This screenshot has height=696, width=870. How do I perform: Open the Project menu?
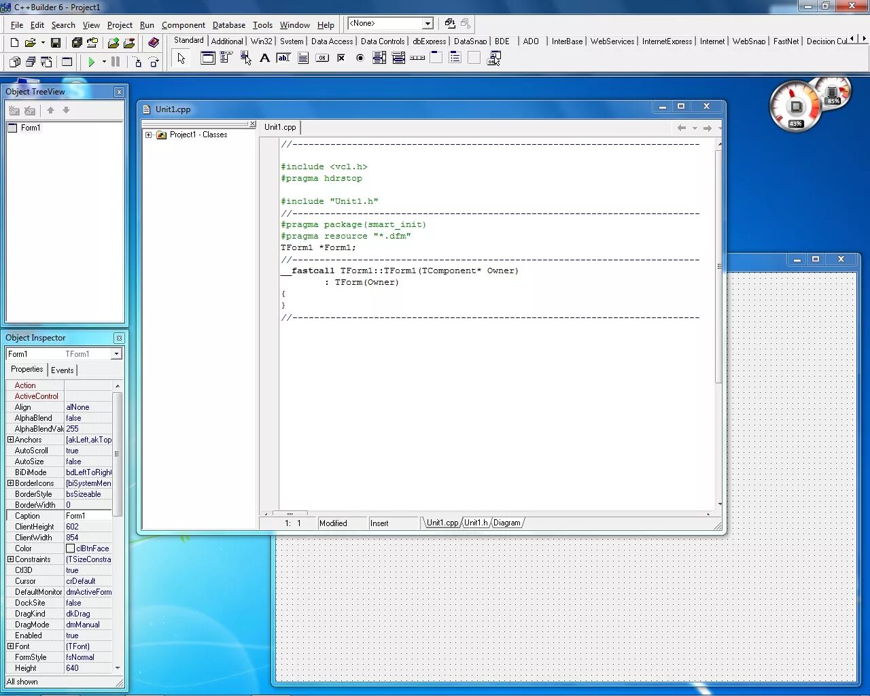point(120,25)
